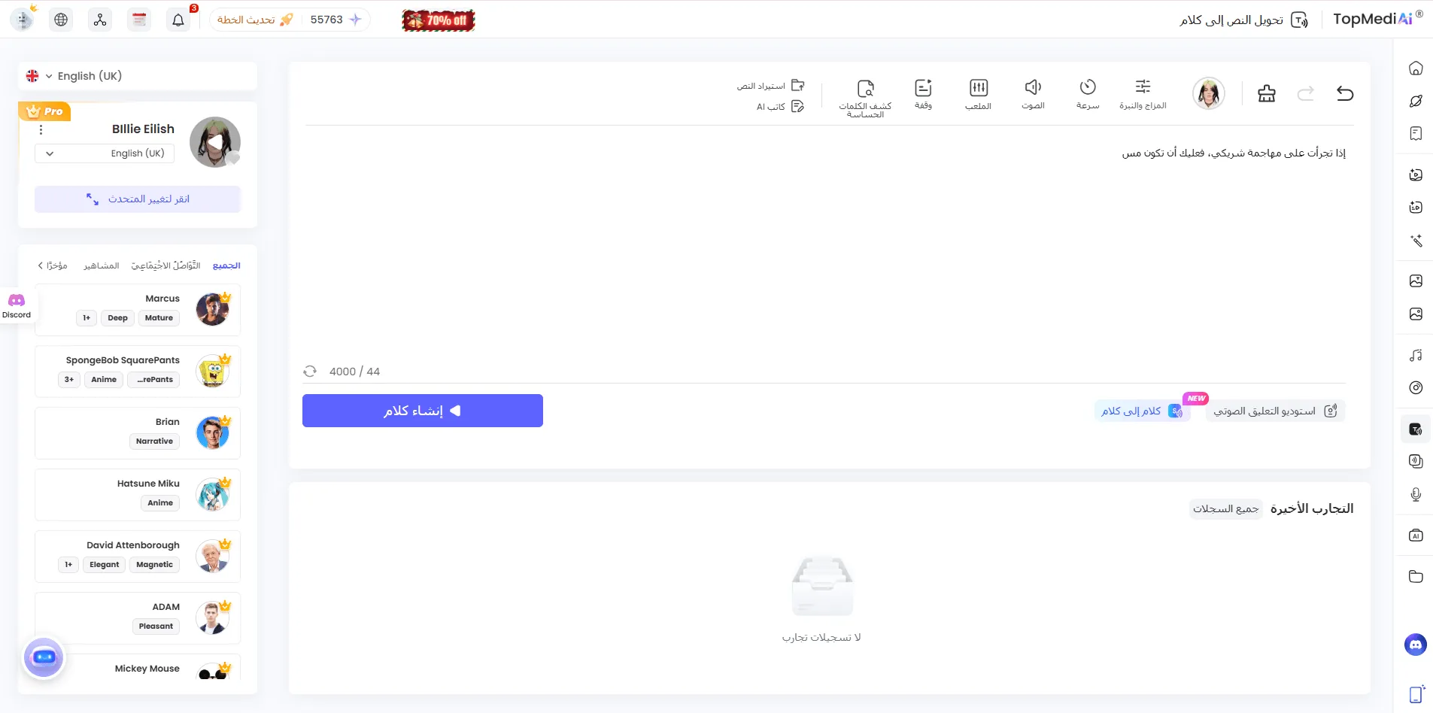This screenshot has width=1433, height=713.
Task: Open the sensitive words detection tool
Action: click(865, 97)
